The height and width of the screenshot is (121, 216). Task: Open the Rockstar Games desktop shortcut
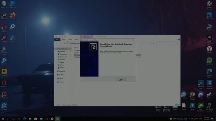4,73
